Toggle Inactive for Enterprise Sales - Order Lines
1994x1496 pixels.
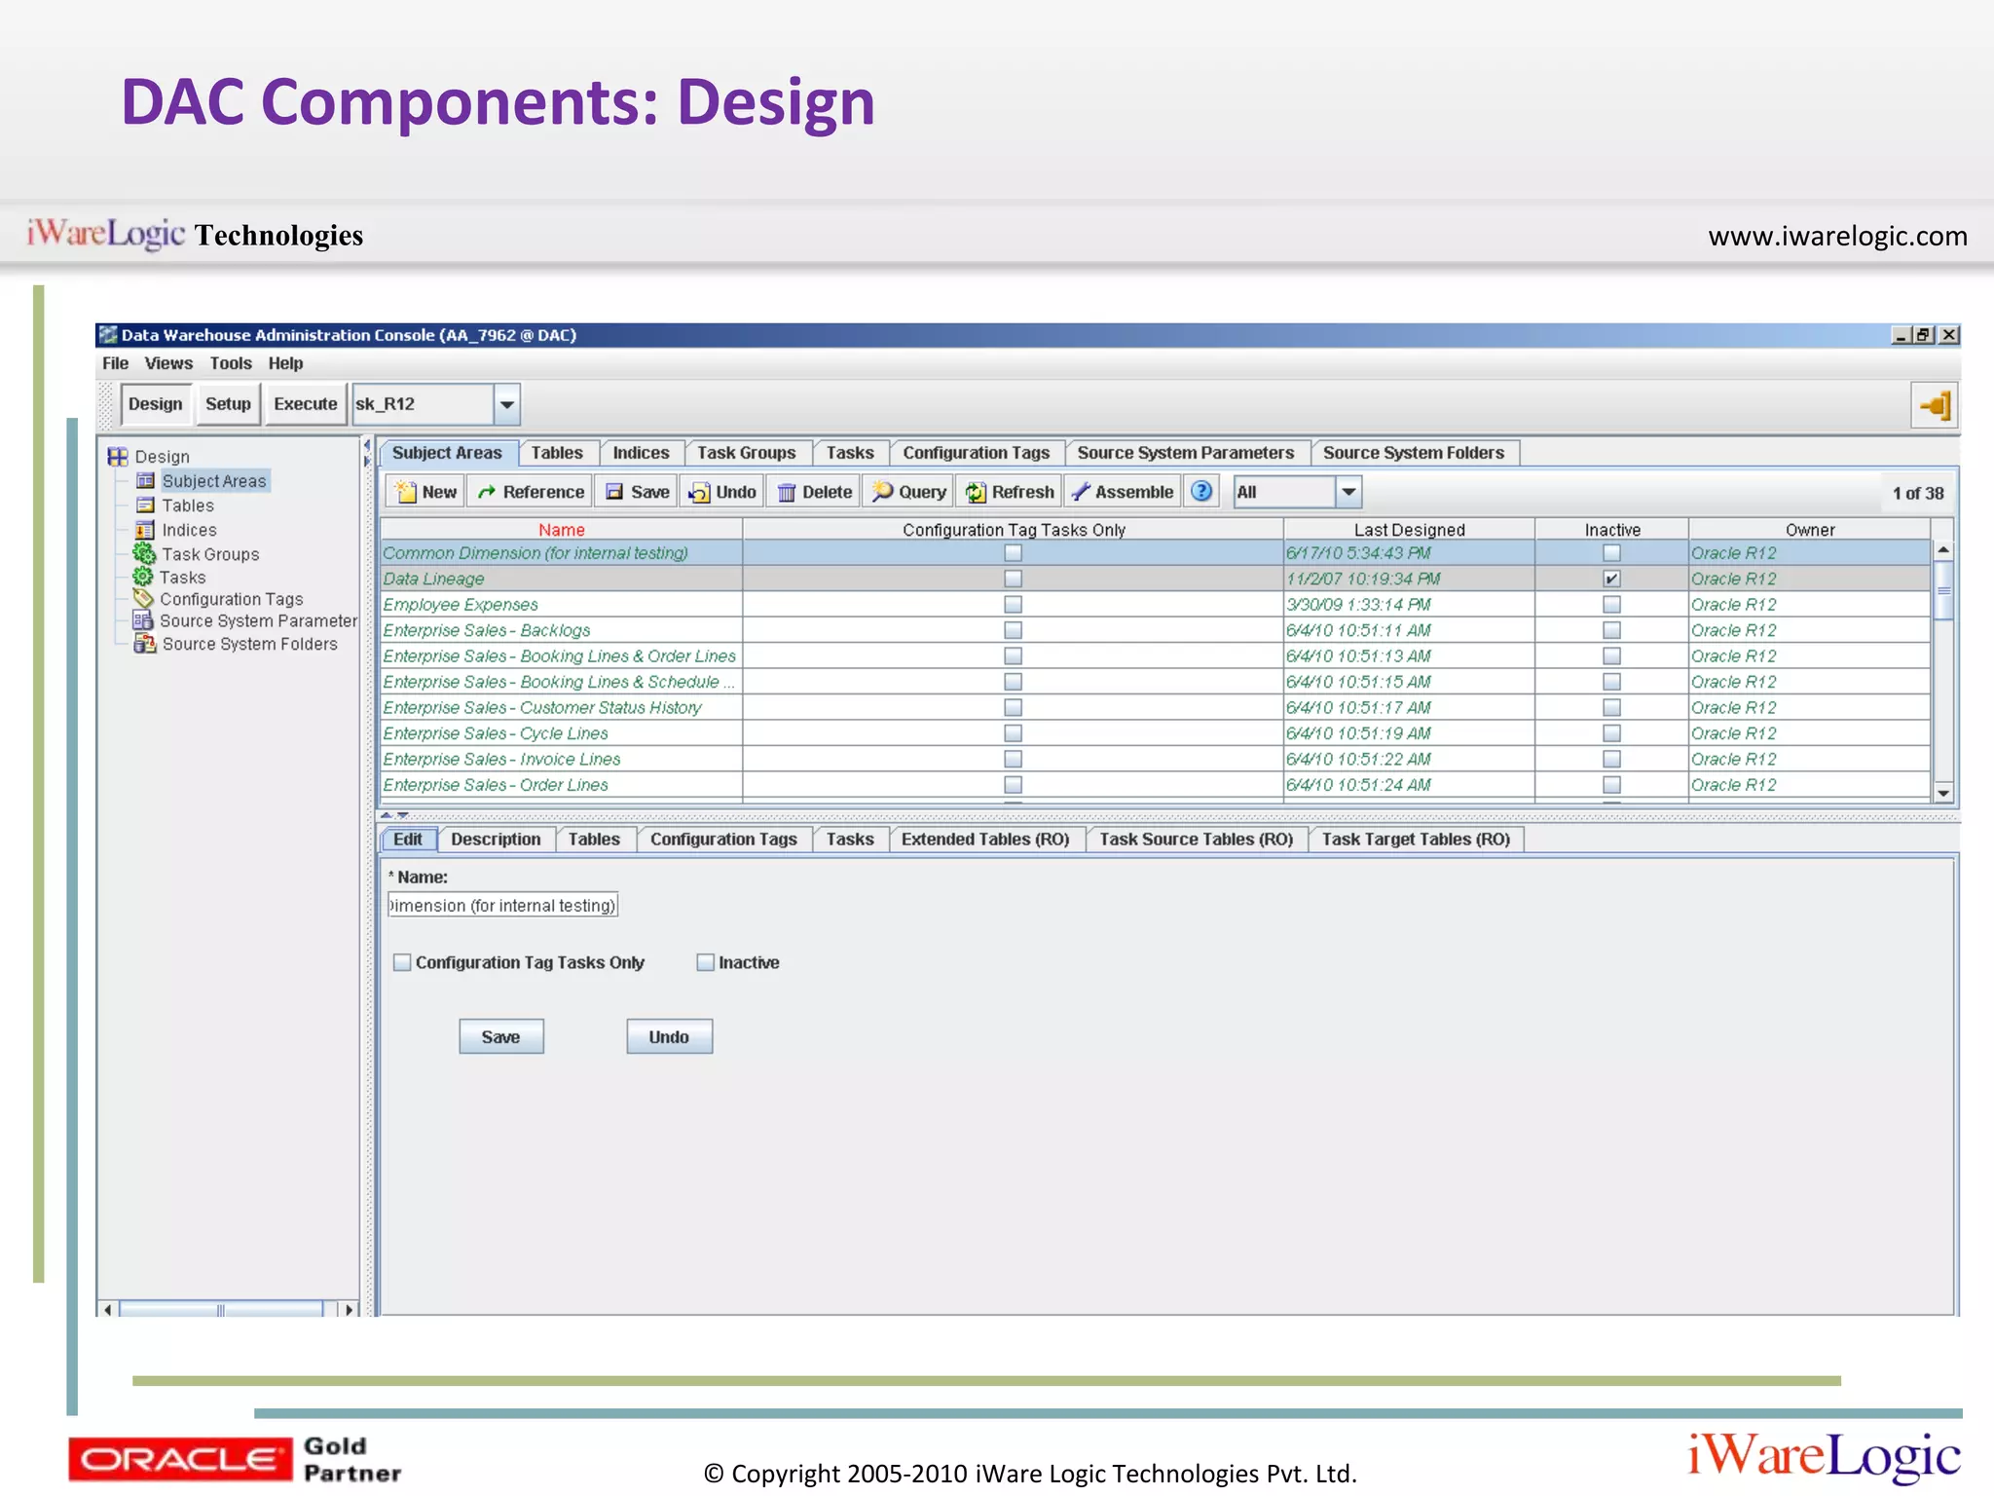coord(1611,785)
